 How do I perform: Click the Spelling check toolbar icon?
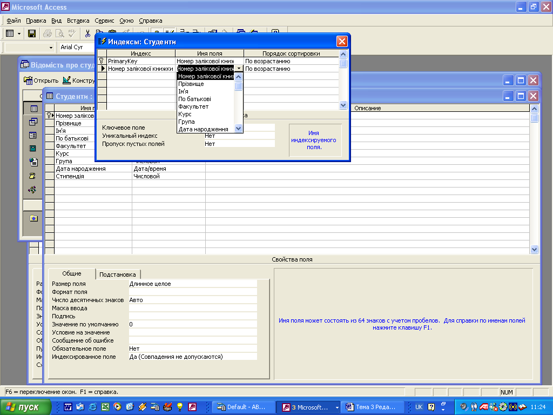click(72, 34)
